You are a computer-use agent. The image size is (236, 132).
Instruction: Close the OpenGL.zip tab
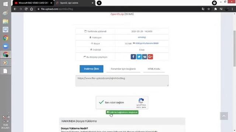93,3
